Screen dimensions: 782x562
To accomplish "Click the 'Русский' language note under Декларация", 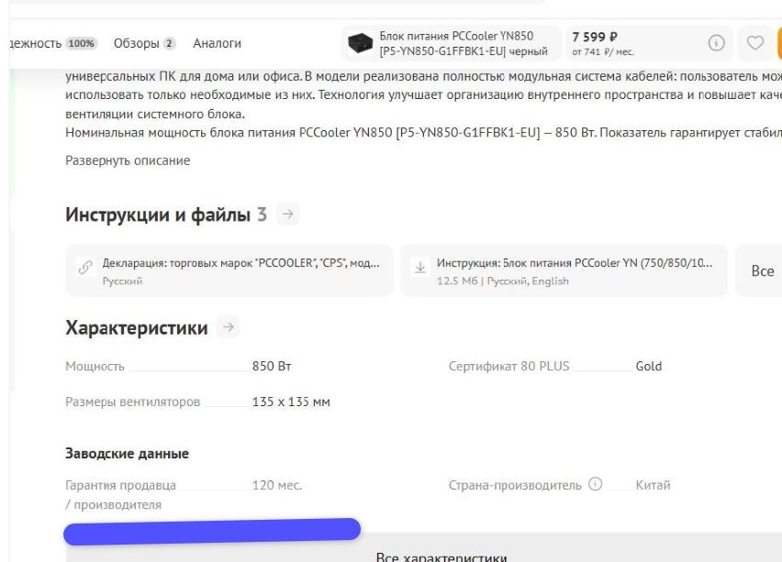I will tap(122, 281).
